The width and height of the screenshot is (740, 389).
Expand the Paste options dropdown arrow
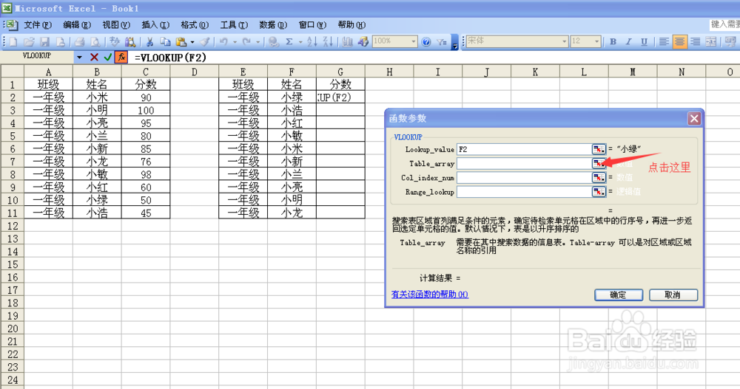(192, 42)
